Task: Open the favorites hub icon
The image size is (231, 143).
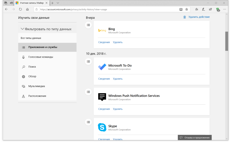Action: pyautogui.click(x=197, y=9)
